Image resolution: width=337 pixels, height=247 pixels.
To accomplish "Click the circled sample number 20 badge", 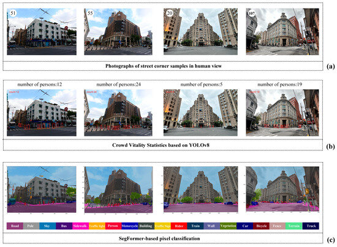I will [170, 13].
